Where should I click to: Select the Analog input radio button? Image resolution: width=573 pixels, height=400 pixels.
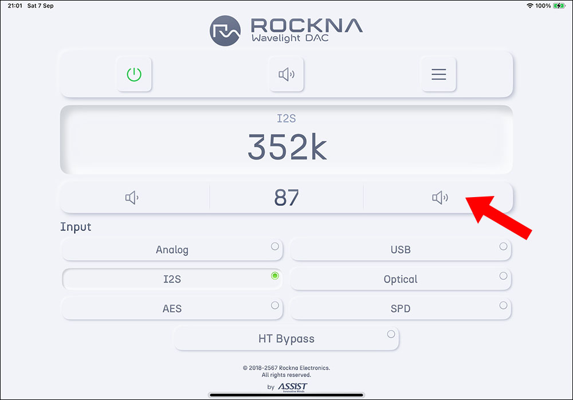point(275,246)
